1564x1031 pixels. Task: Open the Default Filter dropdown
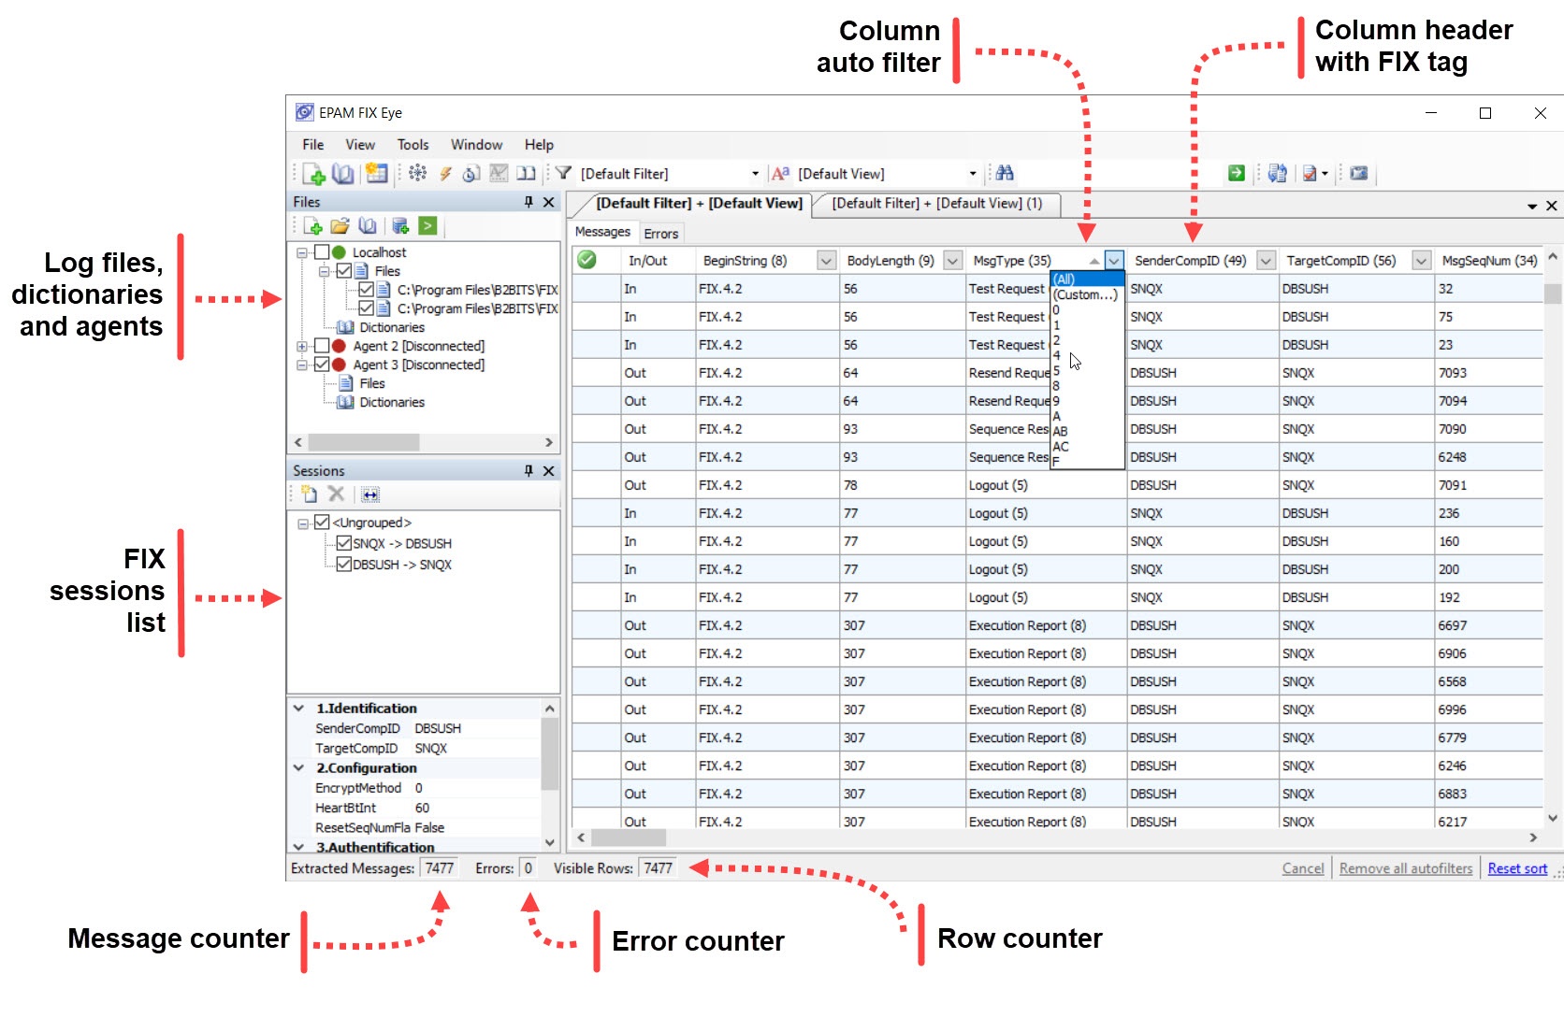tap(755, 174)
